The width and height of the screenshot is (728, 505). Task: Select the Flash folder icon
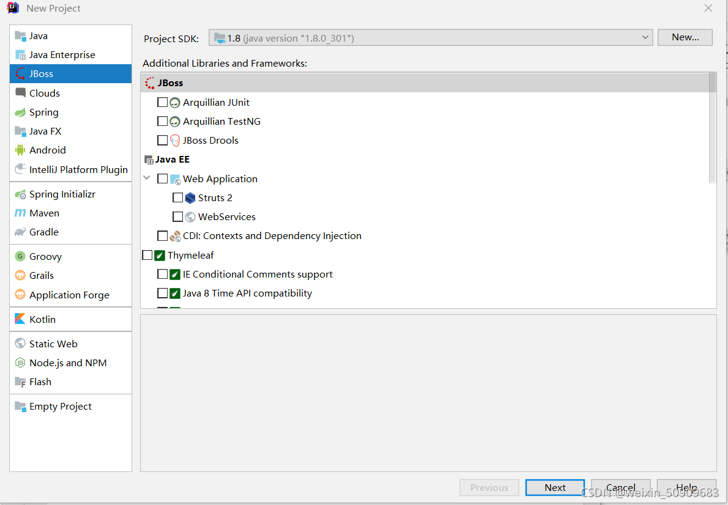click(20, 382)
